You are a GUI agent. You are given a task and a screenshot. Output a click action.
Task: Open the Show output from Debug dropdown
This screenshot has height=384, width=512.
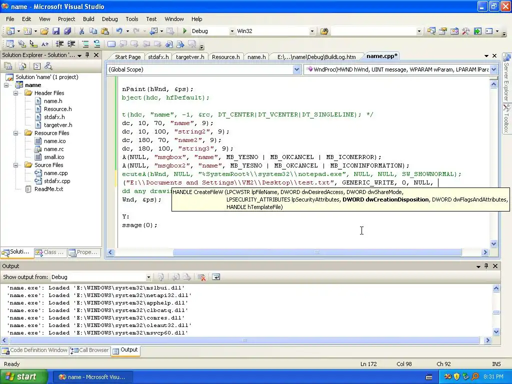coord(148,277)
